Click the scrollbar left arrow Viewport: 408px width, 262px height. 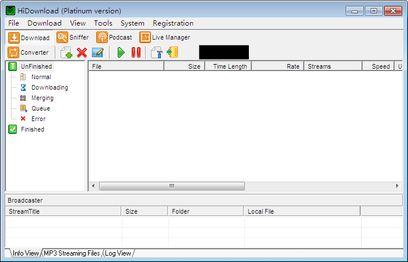93,186
